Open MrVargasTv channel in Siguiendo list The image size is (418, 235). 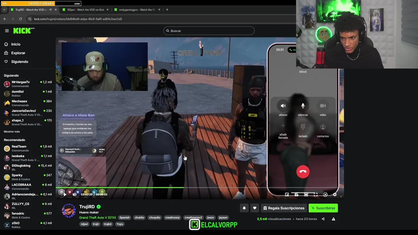click(x=28, y=84)
